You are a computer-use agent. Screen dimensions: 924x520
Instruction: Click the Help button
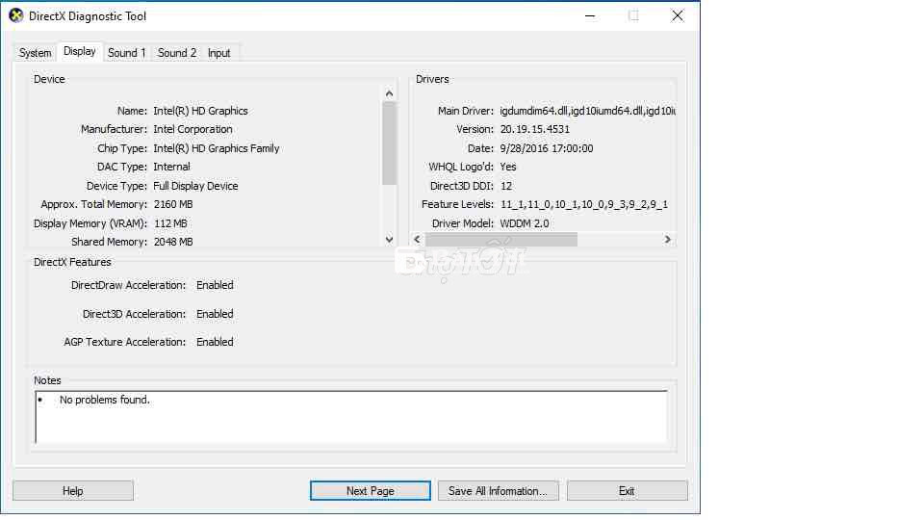point(73,490)
